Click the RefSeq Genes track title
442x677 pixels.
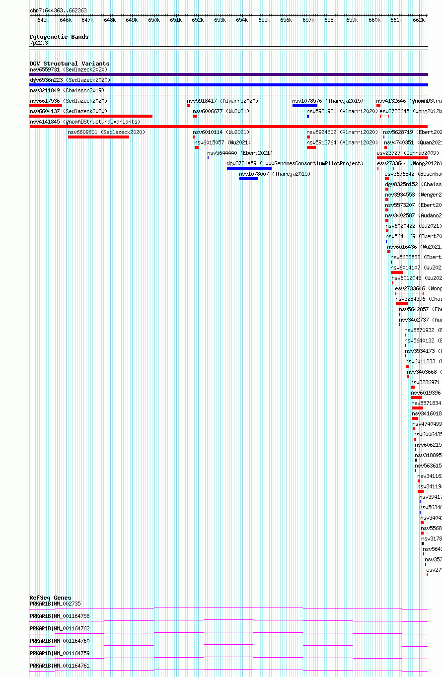point(50,598)
